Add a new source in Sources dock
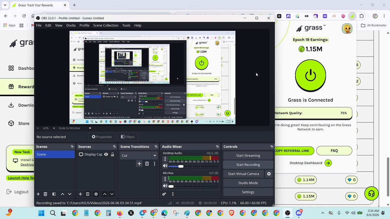The image size is (390, 219). pos(80,194)
